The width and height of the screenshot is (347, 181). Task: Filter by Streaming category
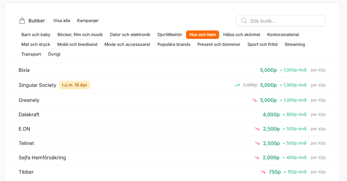[x=295, y=44]
